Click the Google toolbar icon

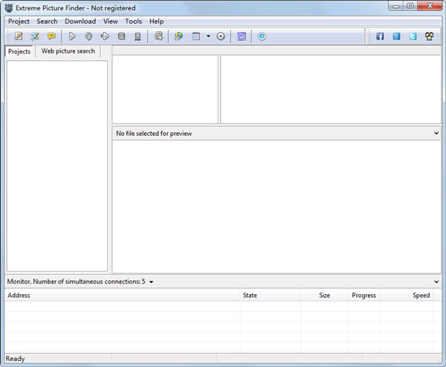tap(396, 36)
